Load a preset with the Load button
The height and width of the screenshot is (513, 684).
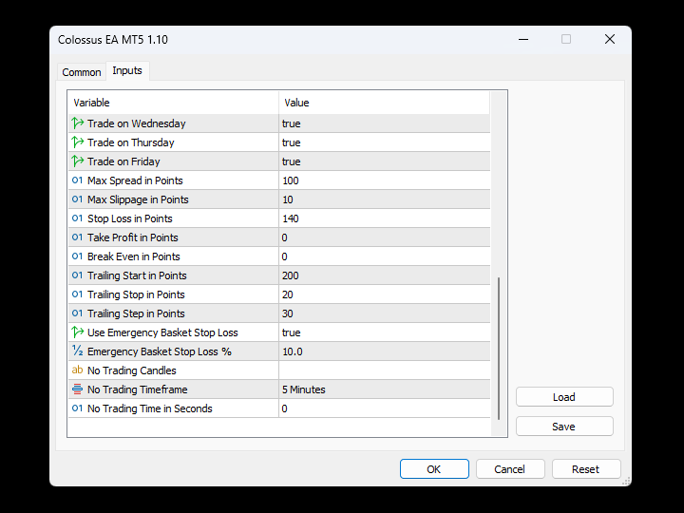[x=564, y=397]
